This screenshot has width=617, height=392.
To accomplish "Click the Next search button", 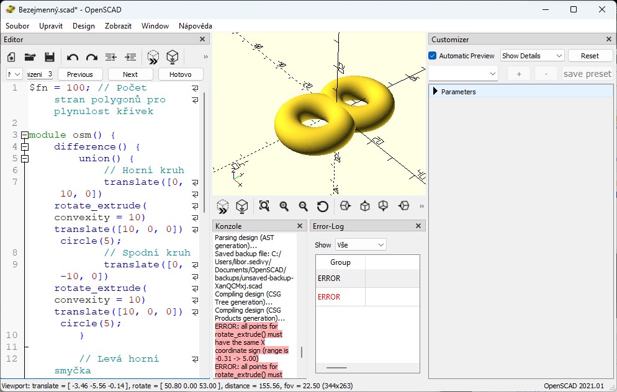I will pyautogui.click(x=130, y=74).
